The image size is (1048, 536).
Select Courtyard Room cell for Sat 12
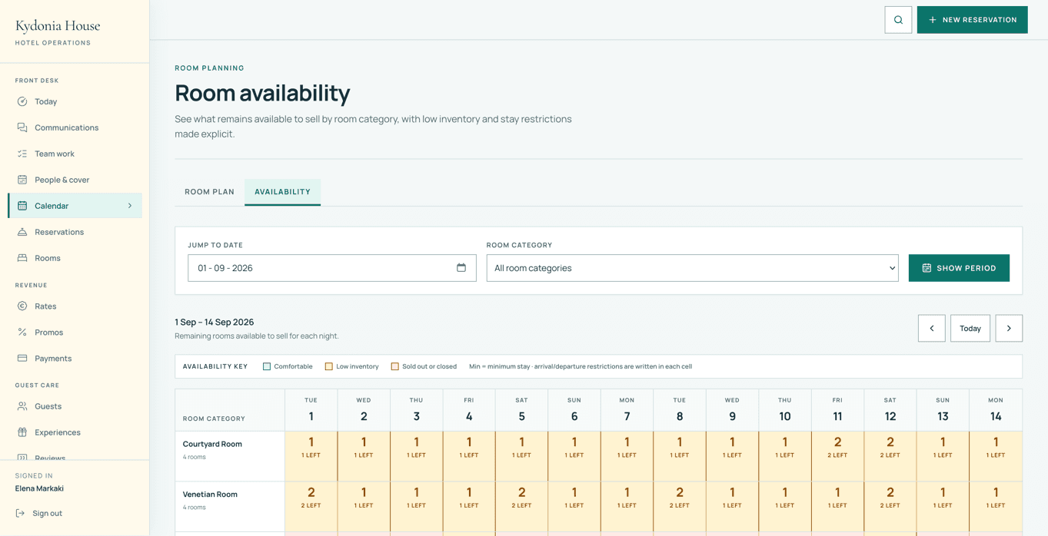click(890, 456)
